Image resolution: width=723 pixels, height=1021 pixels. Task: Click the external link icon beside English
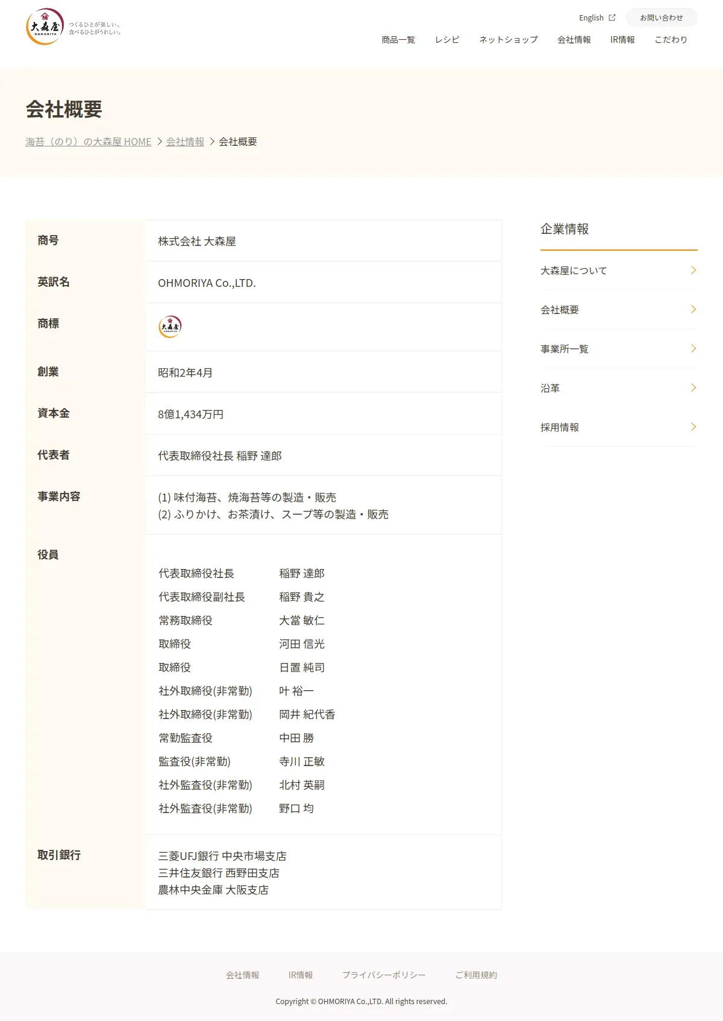coord(612,17)
